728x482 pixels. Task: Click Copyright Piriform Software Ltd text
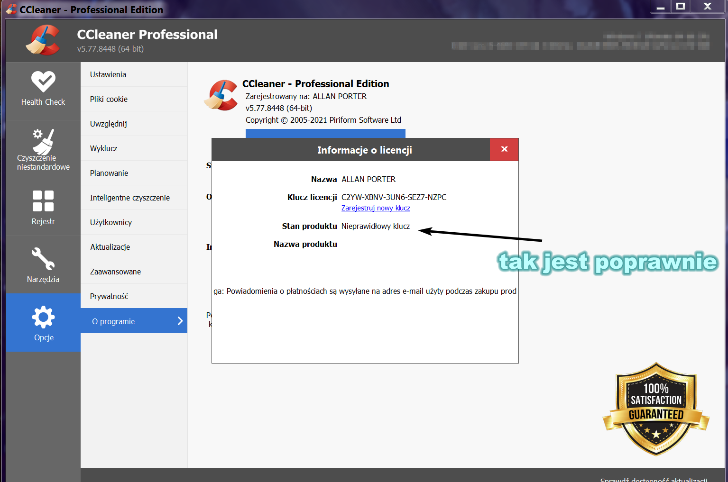tap(323, 120)
